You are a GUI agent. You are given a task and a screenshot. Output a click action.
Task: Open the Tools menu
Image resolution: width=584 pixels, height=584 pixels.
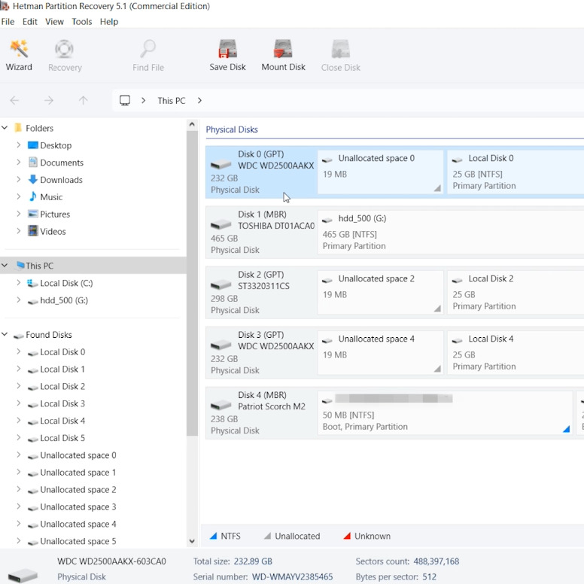point(82,22)
